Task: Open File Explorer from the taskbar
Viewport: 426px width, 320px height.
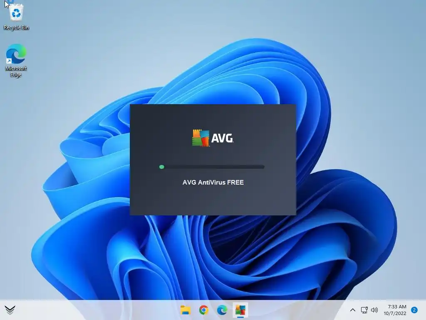Action: coord(186,310)
